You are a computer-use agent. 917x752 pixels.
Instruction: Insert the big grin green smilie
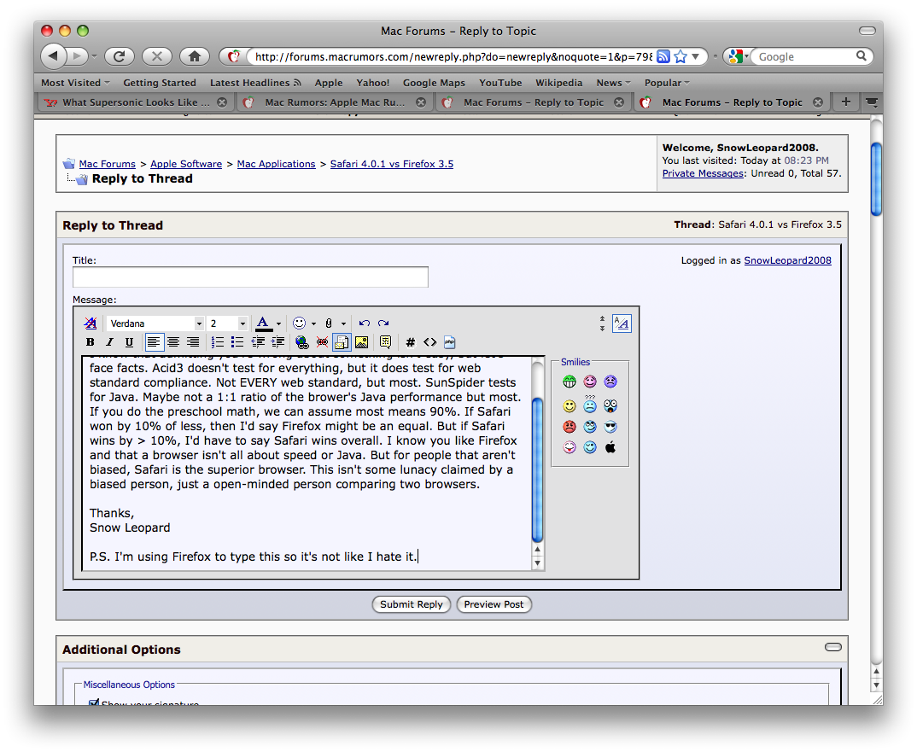[569, 382]
